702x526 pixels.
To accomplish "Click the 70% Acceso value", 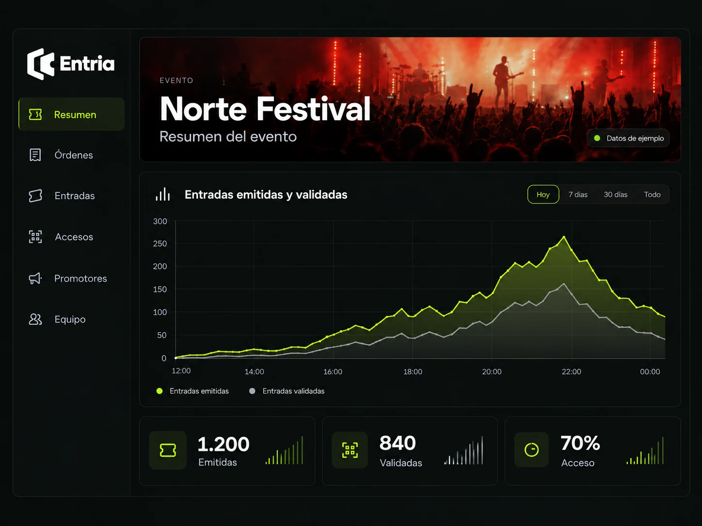I will (x=580, y=443).
